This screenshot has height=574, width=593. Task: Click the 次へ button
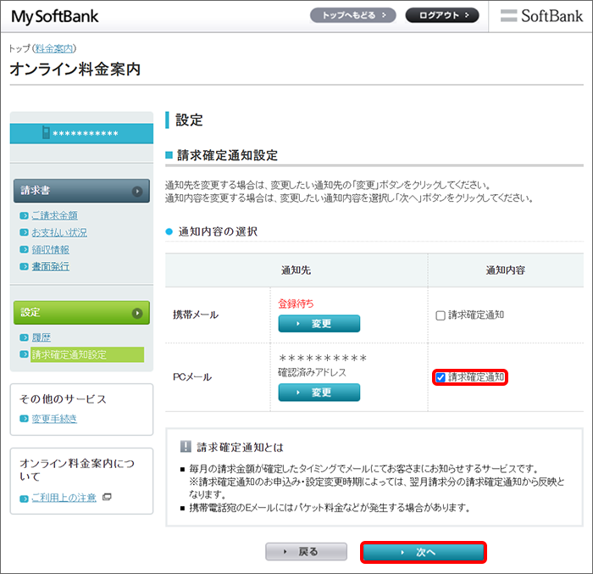point(424,553)
